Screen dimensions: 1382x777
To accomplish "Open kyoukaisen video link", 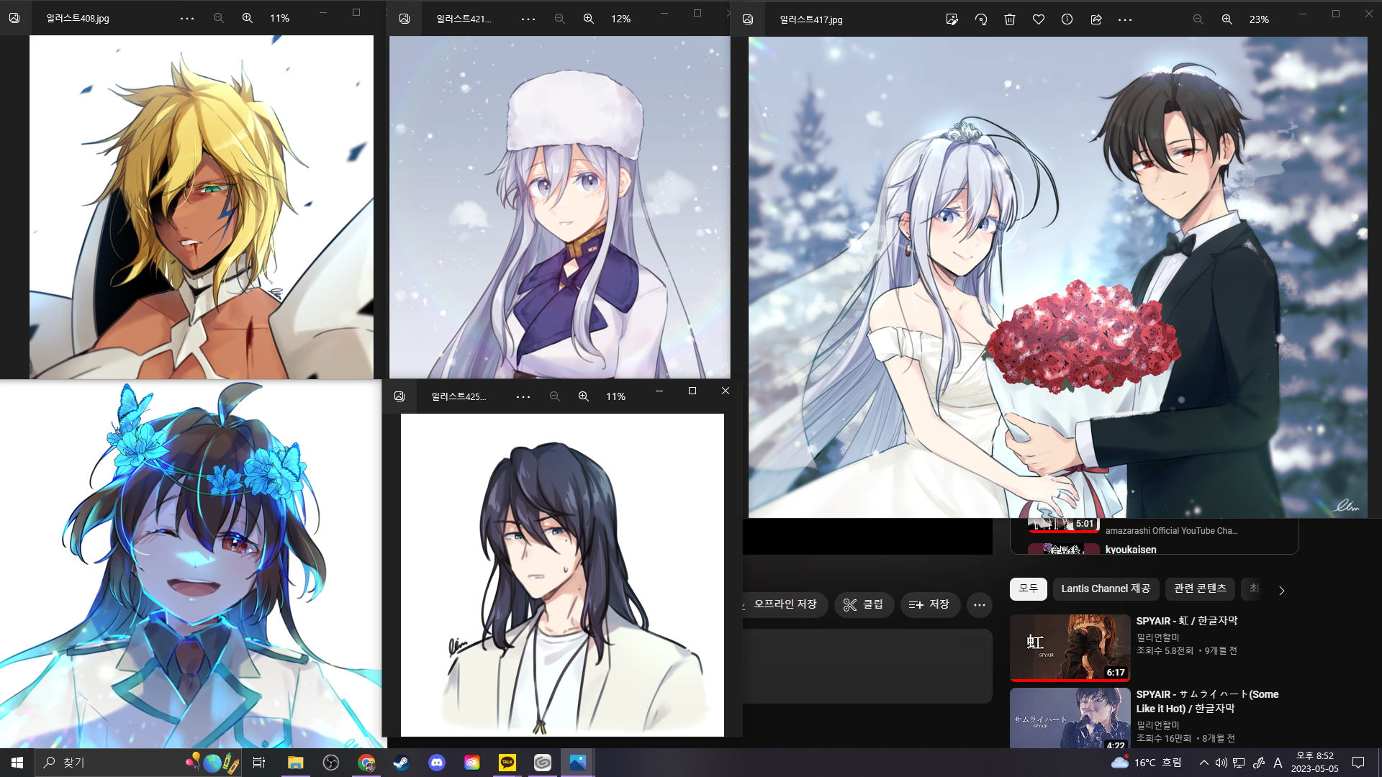I will [1131, 550].
